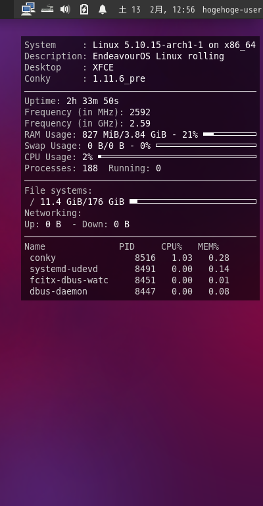263x506 pixels.
Task: Select the dbus-daemon process row
Action: tap(130, 291)
